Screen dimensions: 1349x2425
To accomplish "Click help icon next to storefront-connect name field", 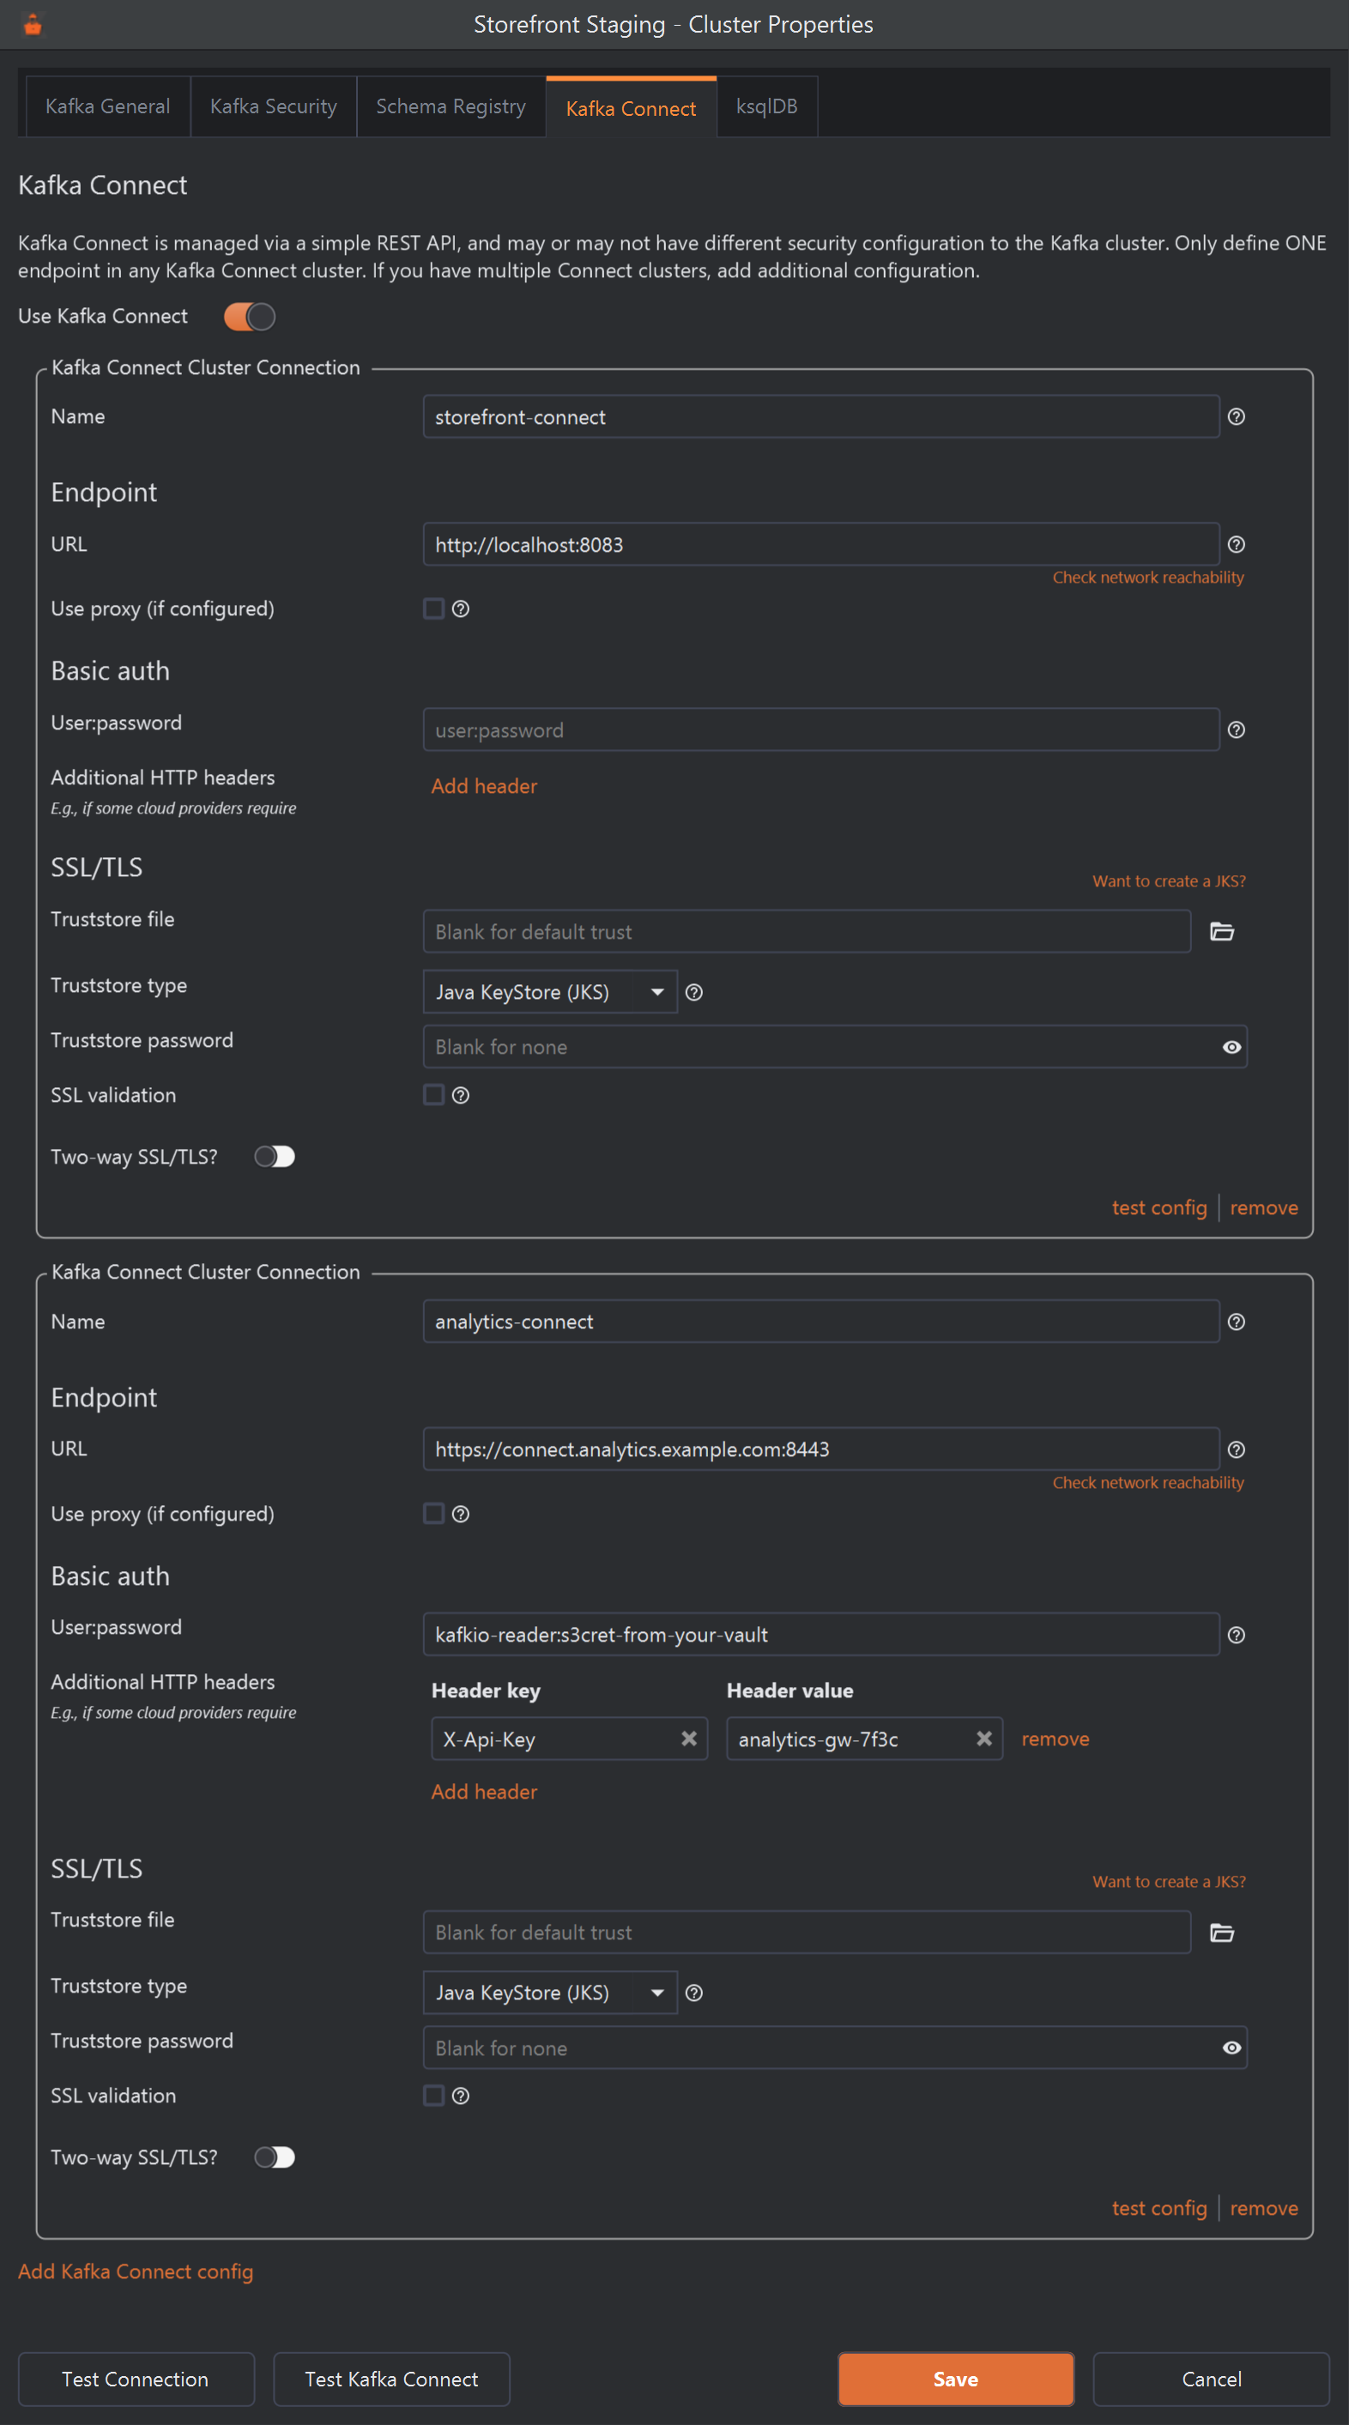I will [x=1236, y=416].
